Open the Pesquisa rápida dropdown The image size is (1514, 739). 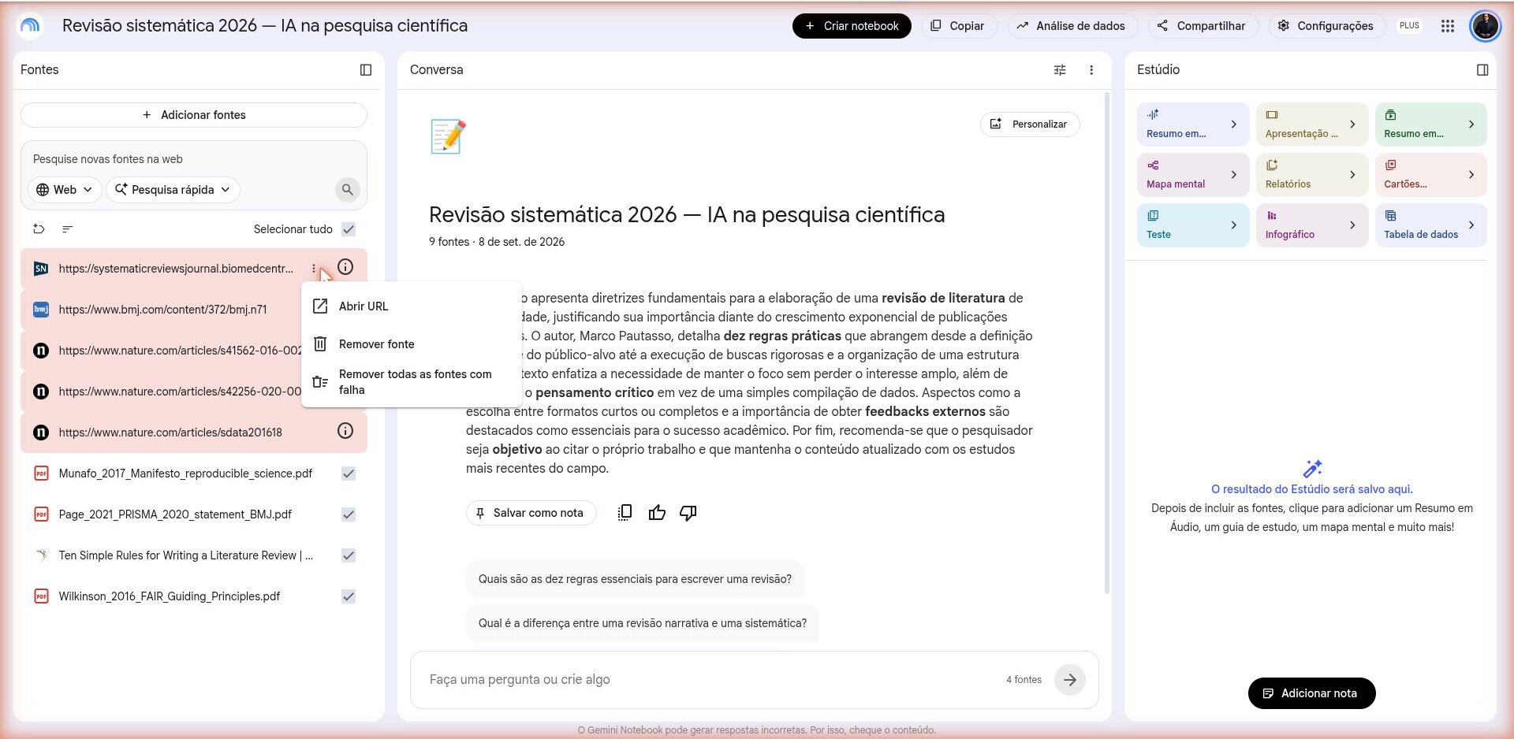coord(173,190)
